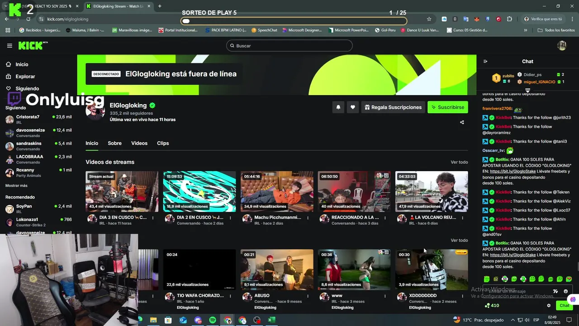Image resolution: width=579 pixels, height=326 pixels.
Task: Open SoyPan recommended channel
Action: 38,209
